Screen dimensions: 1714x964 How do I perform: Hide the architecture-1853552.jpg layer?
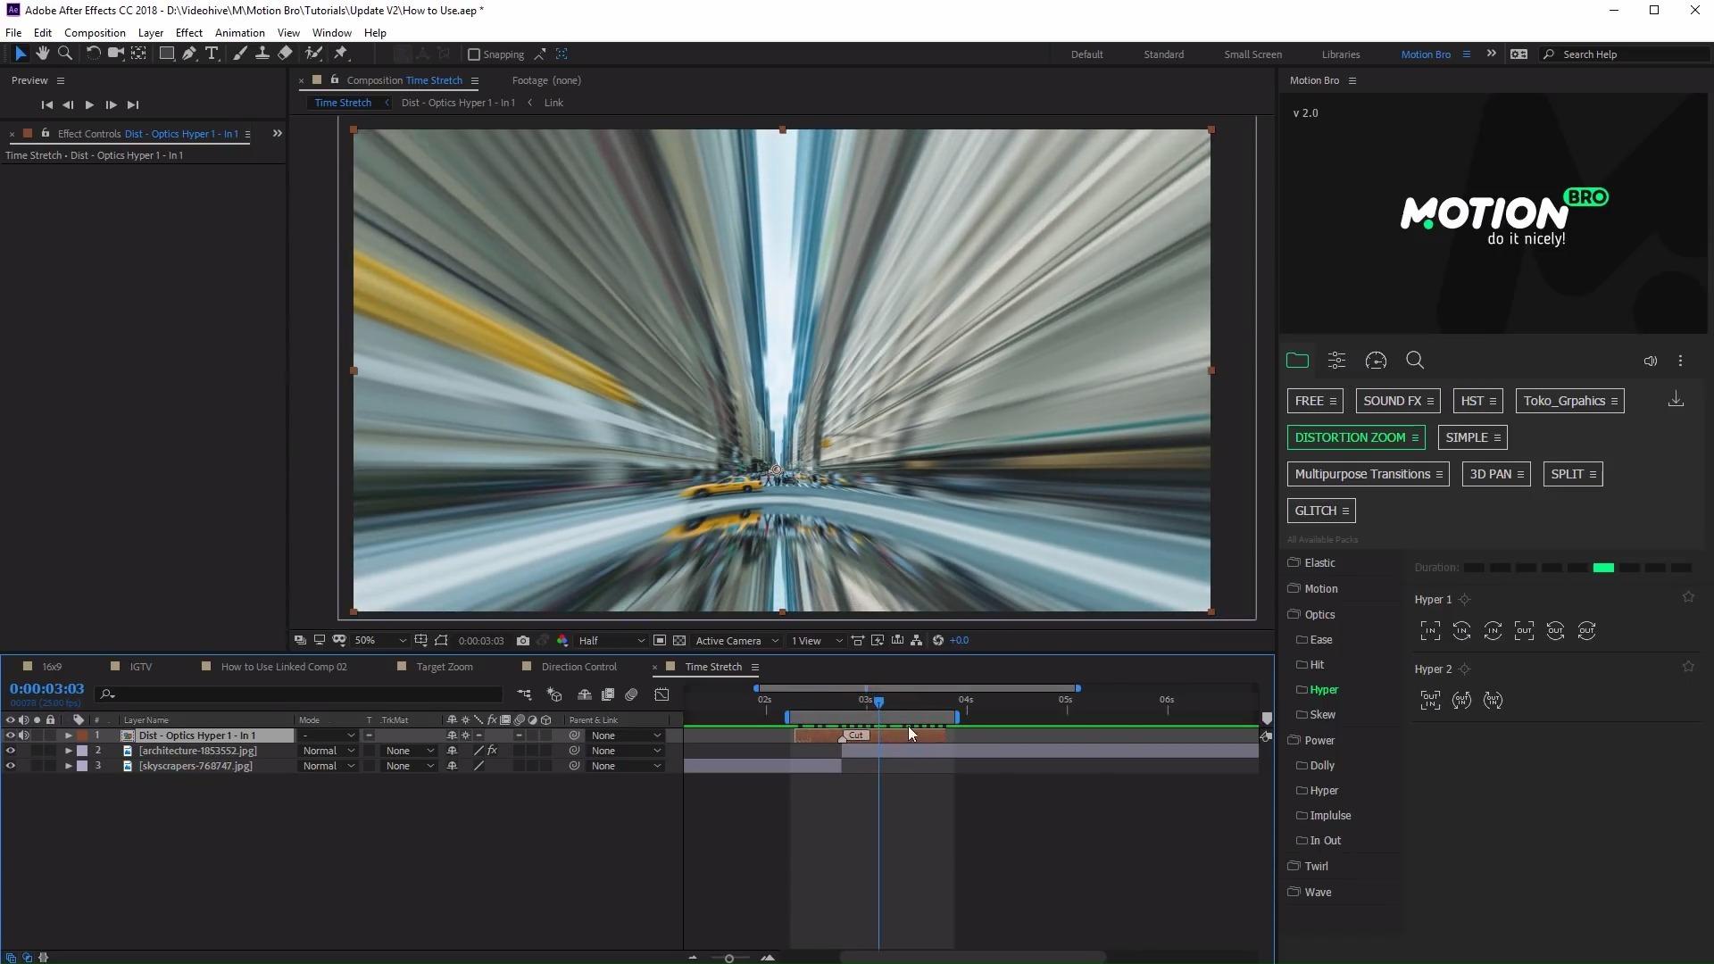click(11, 751)
